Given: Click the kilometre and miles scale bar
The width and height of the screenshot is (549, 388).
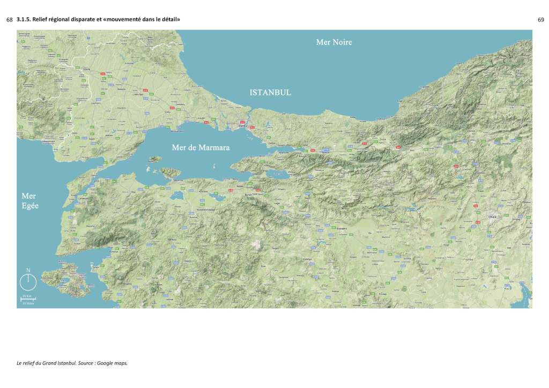Looking at the screenshot, I should [28, 298].
